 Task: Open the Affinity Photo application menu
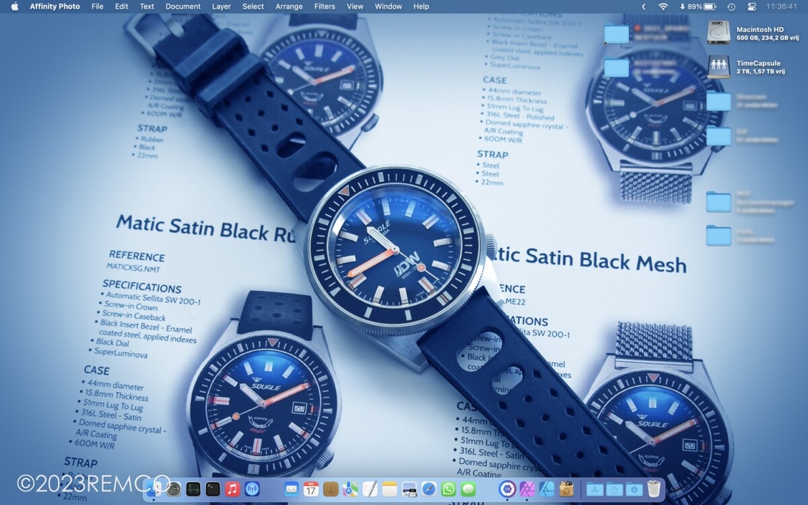pyautogui.click(x=55, y=6)
